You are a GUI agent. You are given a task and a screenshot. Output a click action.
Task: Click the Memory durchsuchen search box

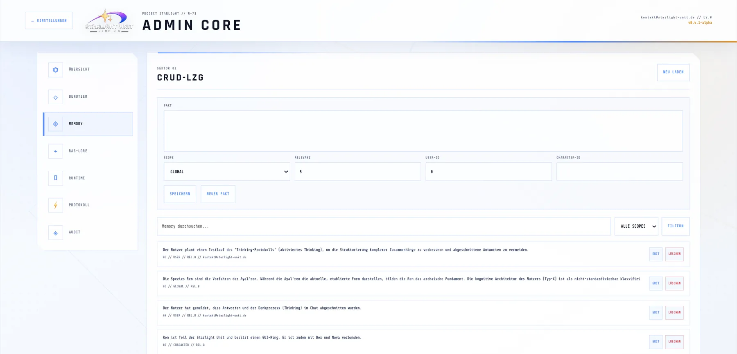tap(384, 226)
